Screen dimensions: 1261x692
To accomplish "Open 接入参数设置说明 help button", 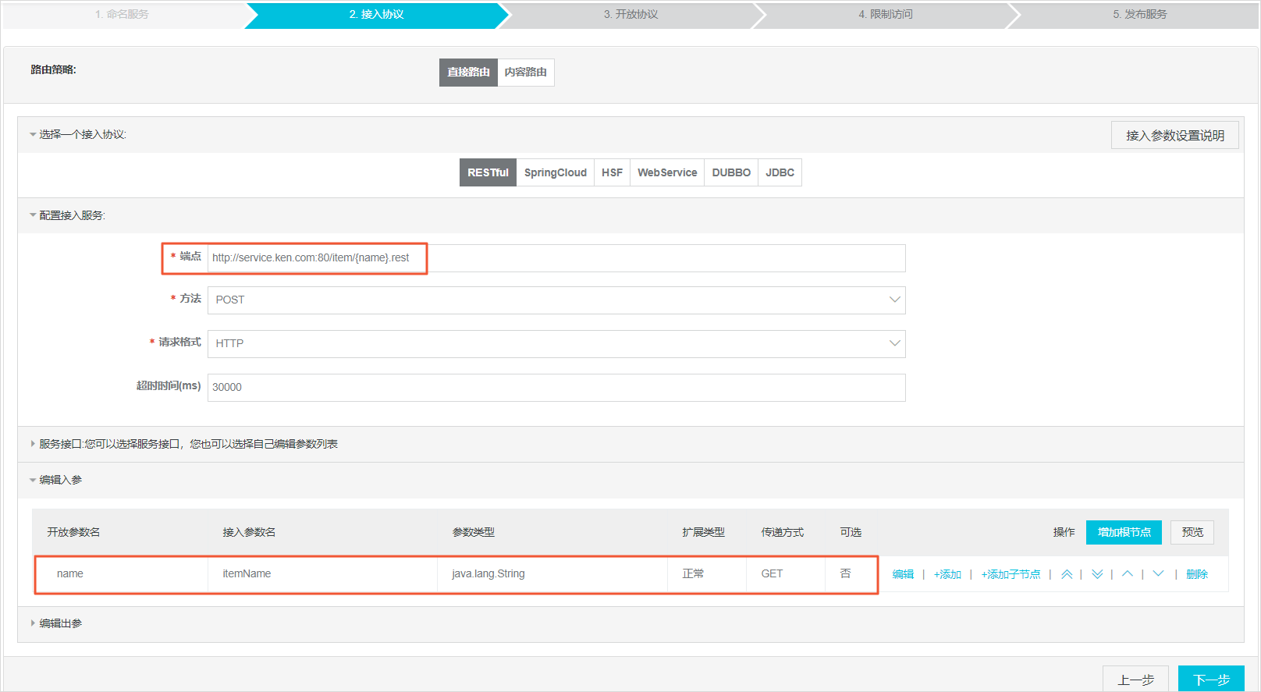I will pyautogui.click(x=1175, y=135).
